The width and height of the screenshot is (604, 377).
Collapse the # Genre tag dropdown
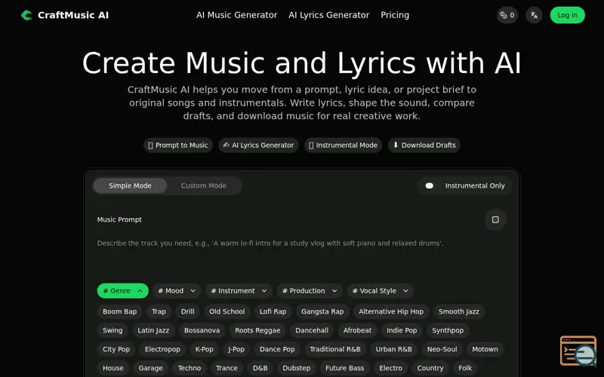coord(122,291)
